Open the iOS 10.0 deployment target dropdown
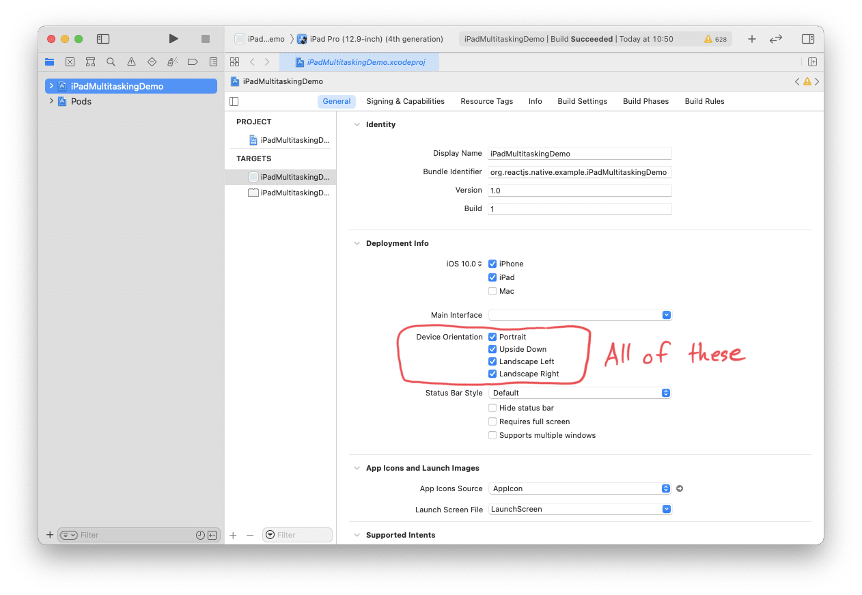Image resolution: width=862 pixels, height=595 pixels. (x=464, y=264)
